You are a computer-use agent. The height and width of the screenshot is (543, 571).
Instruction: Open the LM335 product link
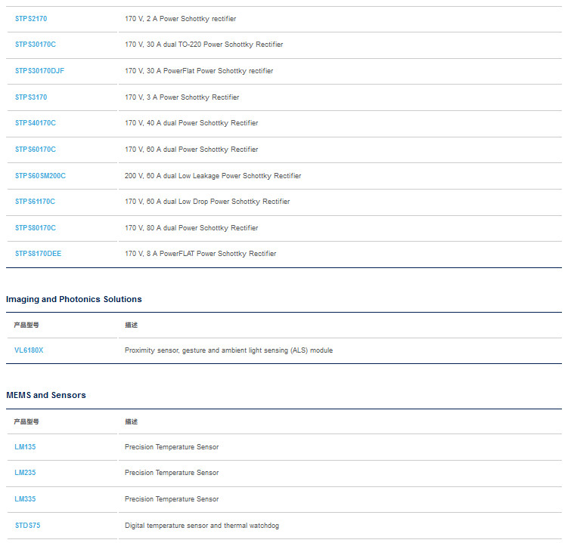point(25,499)
